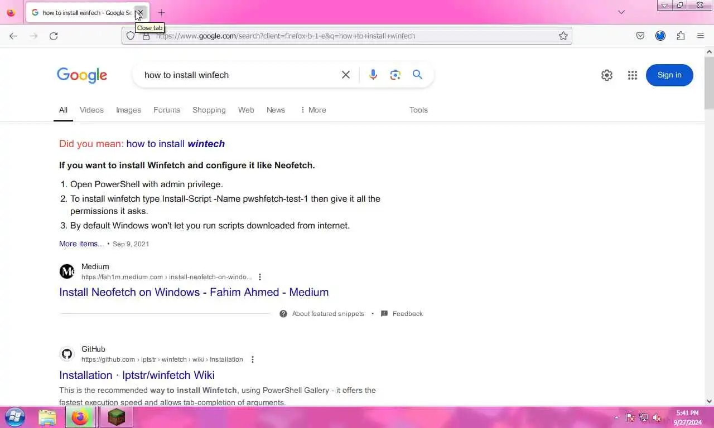Open Firefox account profile icon
The width and height of the screenshot is (714, 428).
[x=660, y=36]
